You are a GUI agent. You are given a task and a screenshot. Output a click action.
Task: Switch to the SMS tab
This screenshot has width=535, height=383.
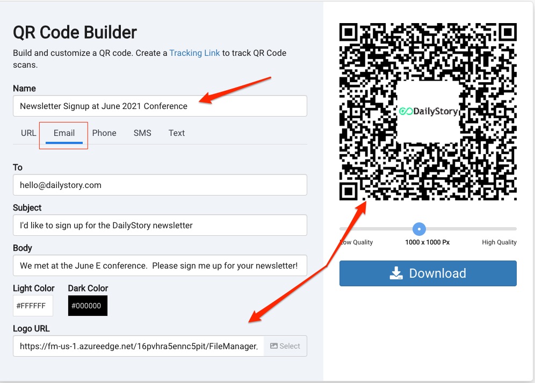pos(142,133)
